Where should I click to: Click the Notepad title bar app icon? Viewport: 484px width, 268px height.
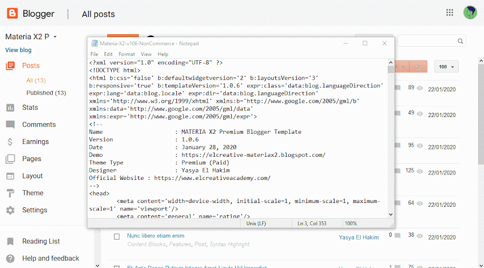94,44
